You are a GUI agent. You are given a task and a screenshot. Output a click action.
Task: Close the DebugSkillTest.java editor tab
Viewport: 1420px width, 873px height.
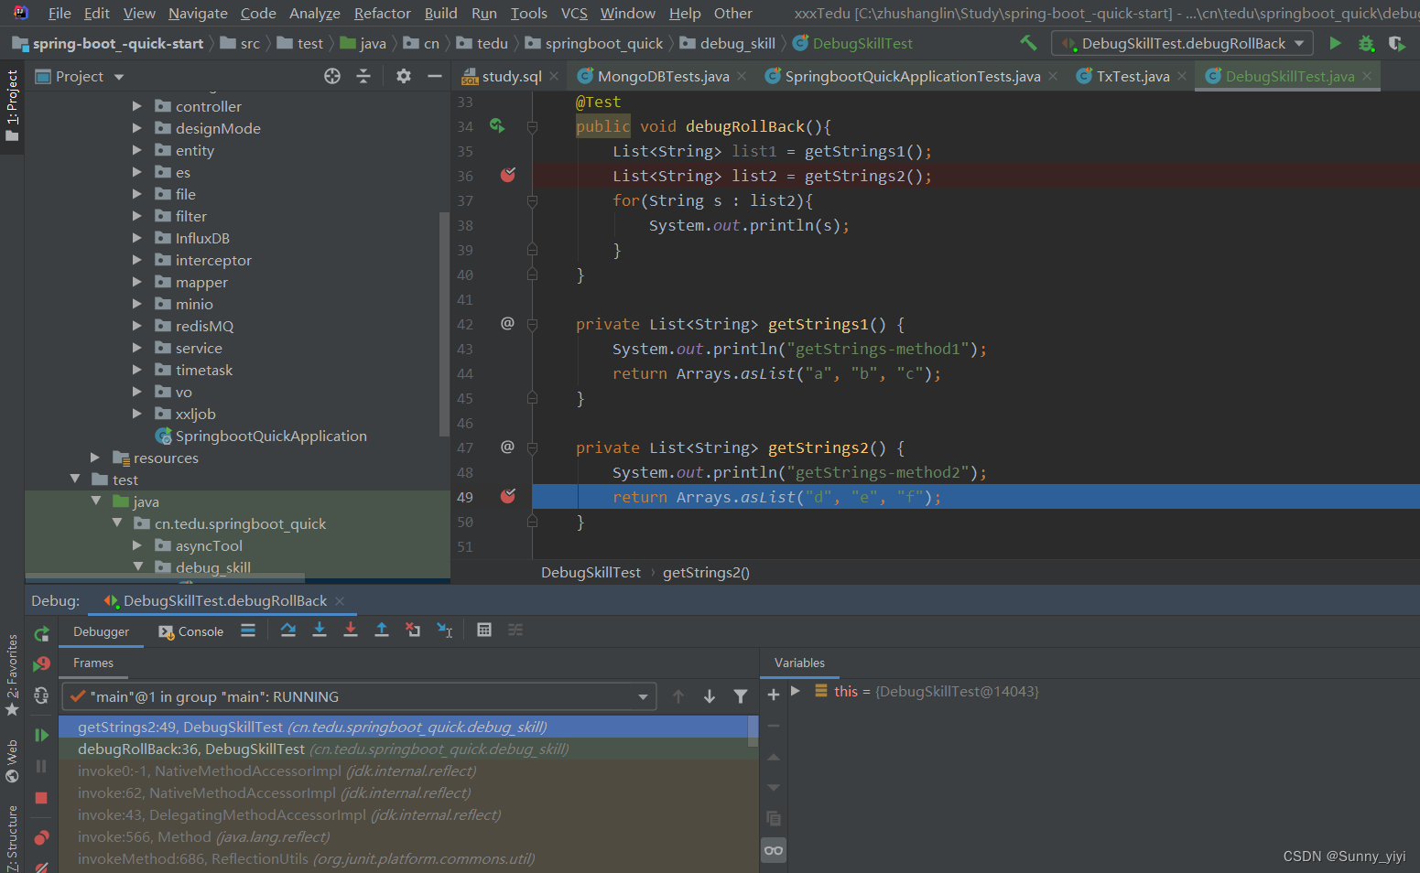(x=1367, y=76)
